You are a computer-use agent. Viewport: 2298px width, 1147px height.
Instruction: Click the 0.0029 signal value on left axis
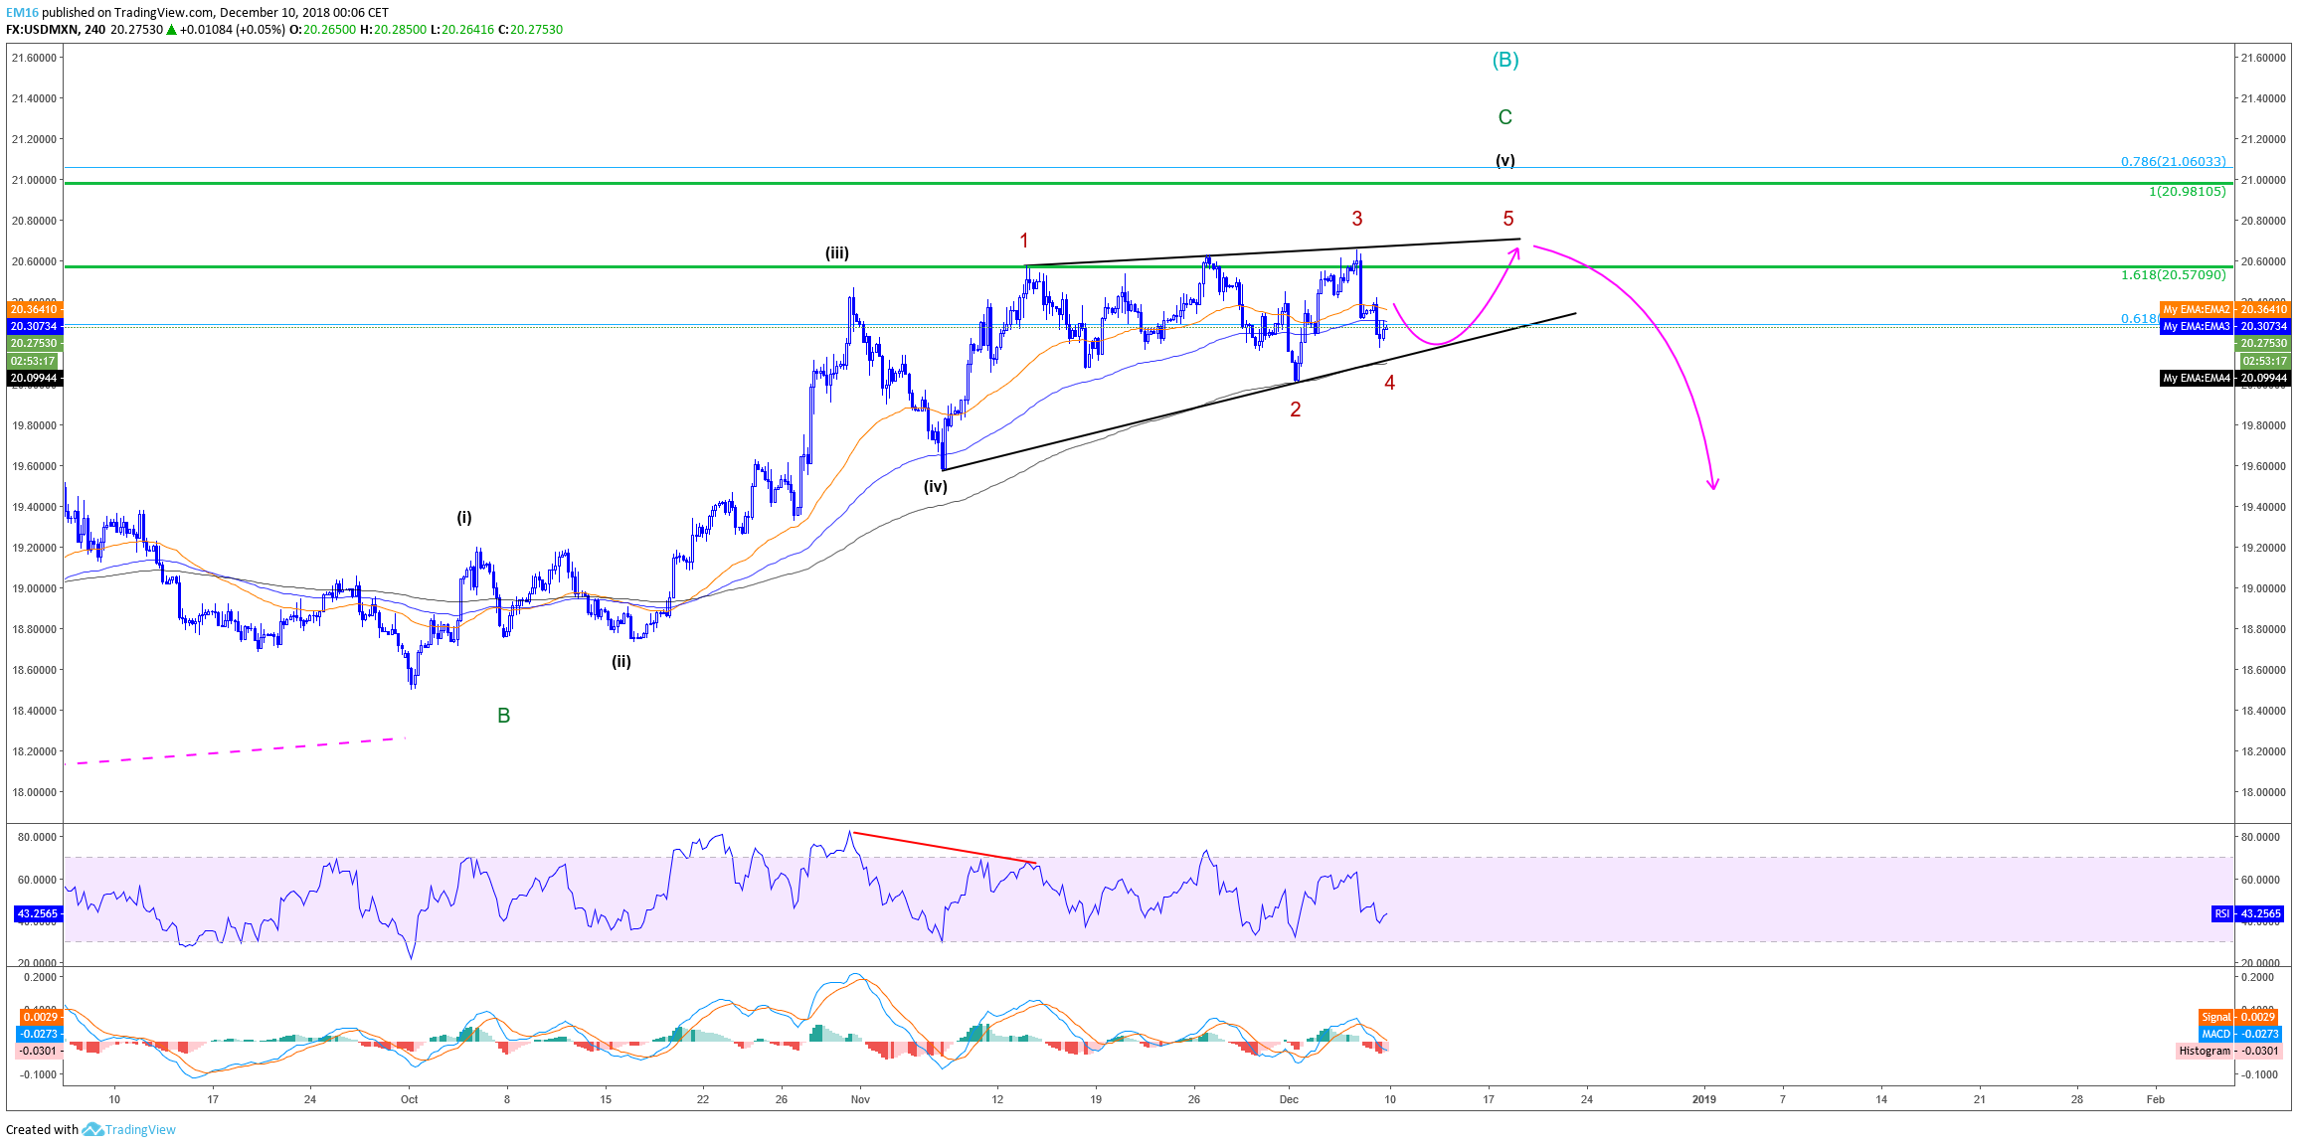[x=41, y=1017]
